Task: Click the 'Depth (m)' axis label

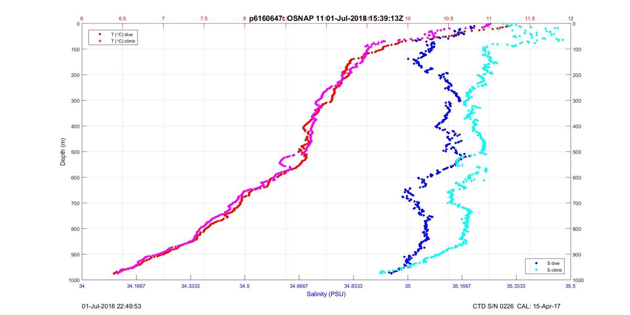Action: point(63,151)
